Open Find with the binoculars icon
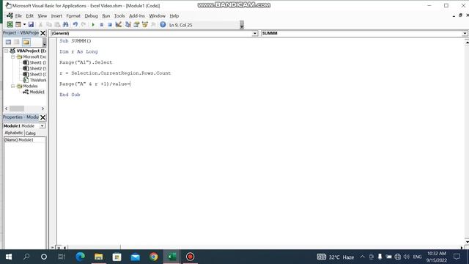The width and height of the screenshot is (469, 264). tap(65, 24)
